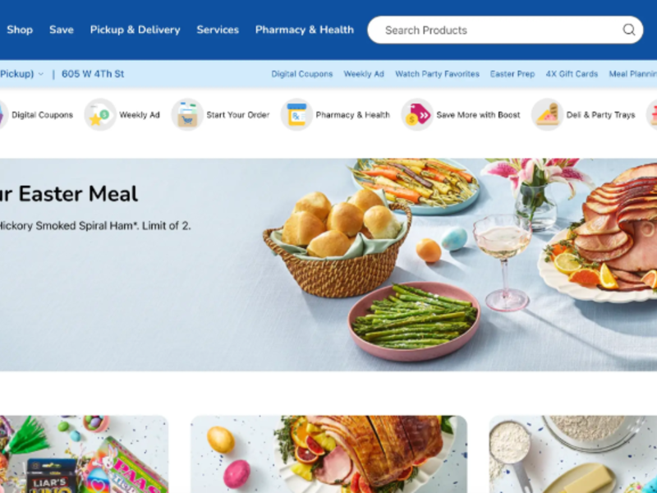Screen dimensions: 657x493
Task: Open the Pickup & Delivery menu
Action: (x=135, y=30)
